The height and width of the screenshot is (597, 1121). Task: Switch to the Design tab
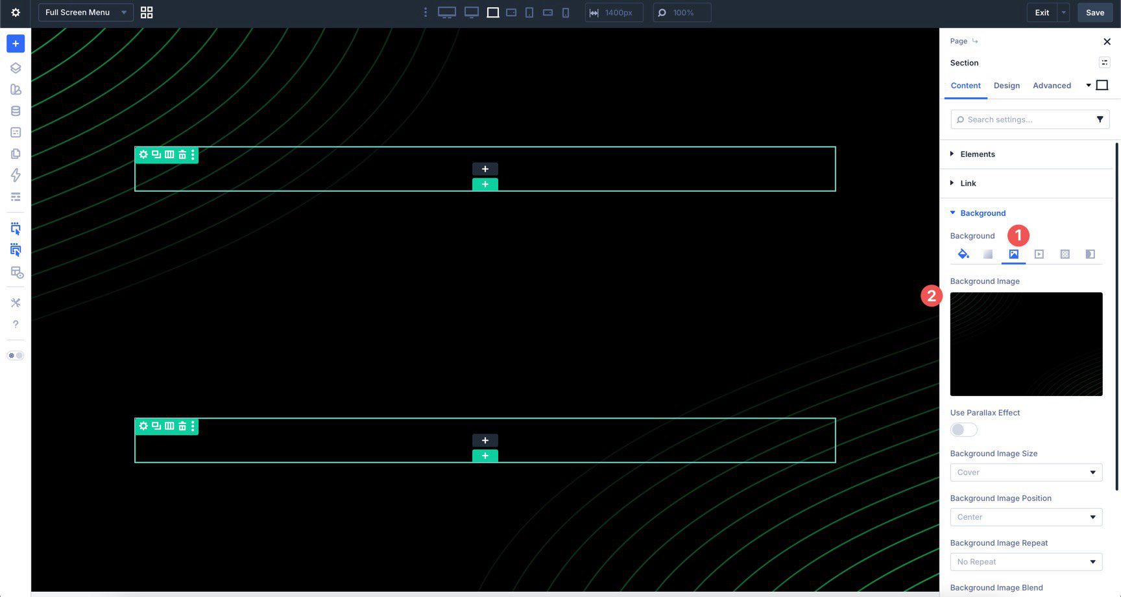click(x=1007, y=86)
